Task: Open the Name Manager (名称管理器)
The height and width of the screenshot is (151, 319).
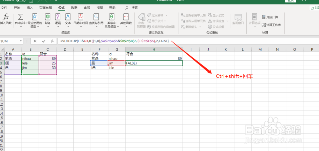Action: (x=141, y=20)
